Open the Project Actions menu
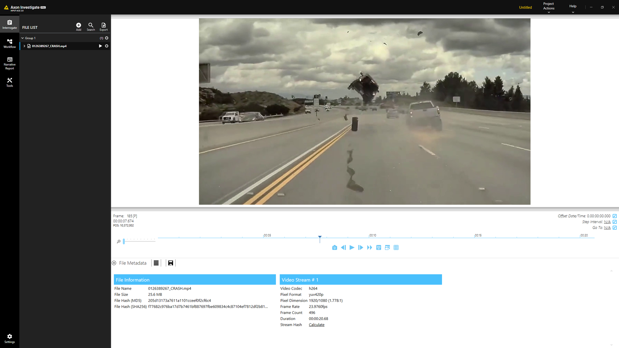This screenshot has width=619, height=348. (548, 8)
